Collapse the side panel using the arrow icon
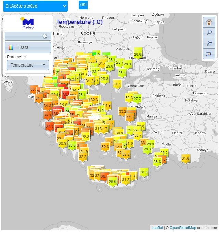221x233 pixels. click(x=45, y=36)
